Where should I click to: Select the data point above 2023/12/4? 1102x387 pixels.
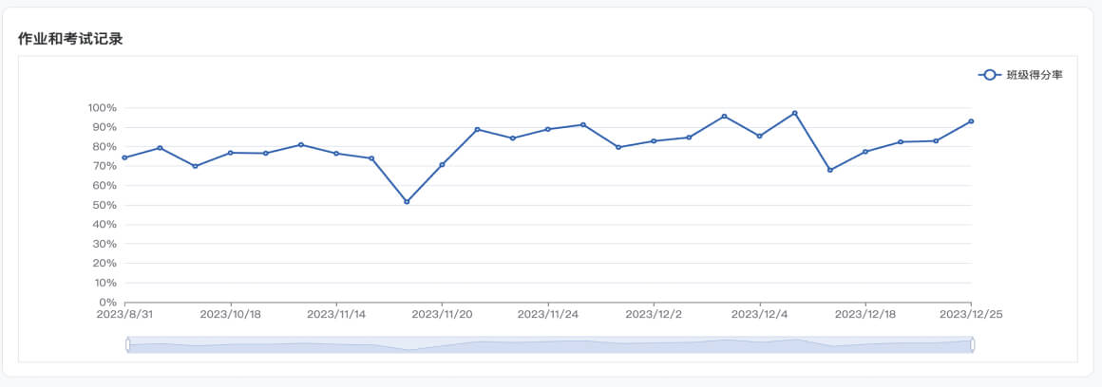tap(759, 137)
